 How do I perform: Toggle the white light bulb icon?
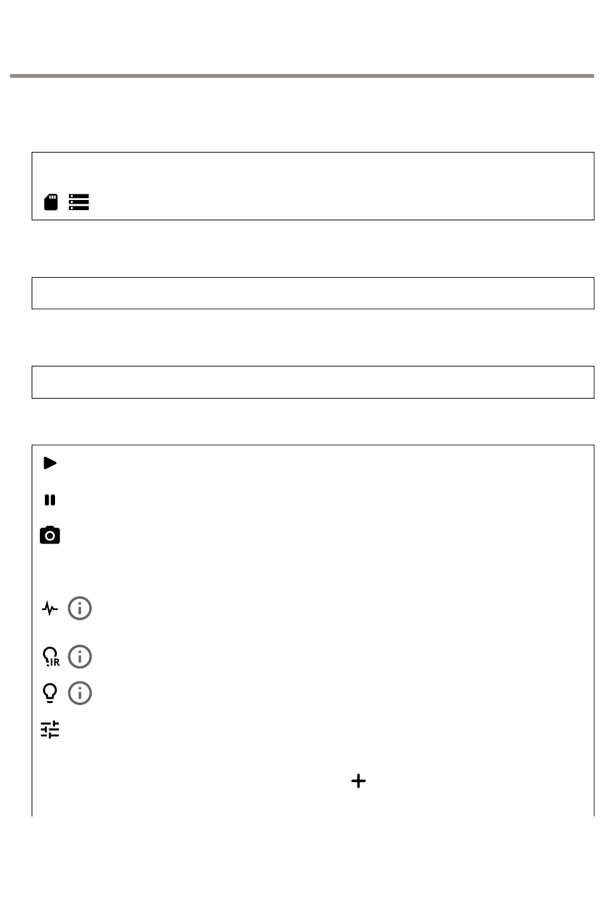(x=50, y=694)
